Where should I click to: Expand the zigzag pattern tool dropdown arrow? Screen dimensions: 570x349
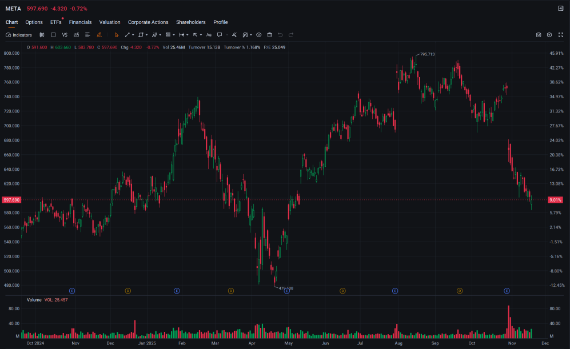click(160, 35)
